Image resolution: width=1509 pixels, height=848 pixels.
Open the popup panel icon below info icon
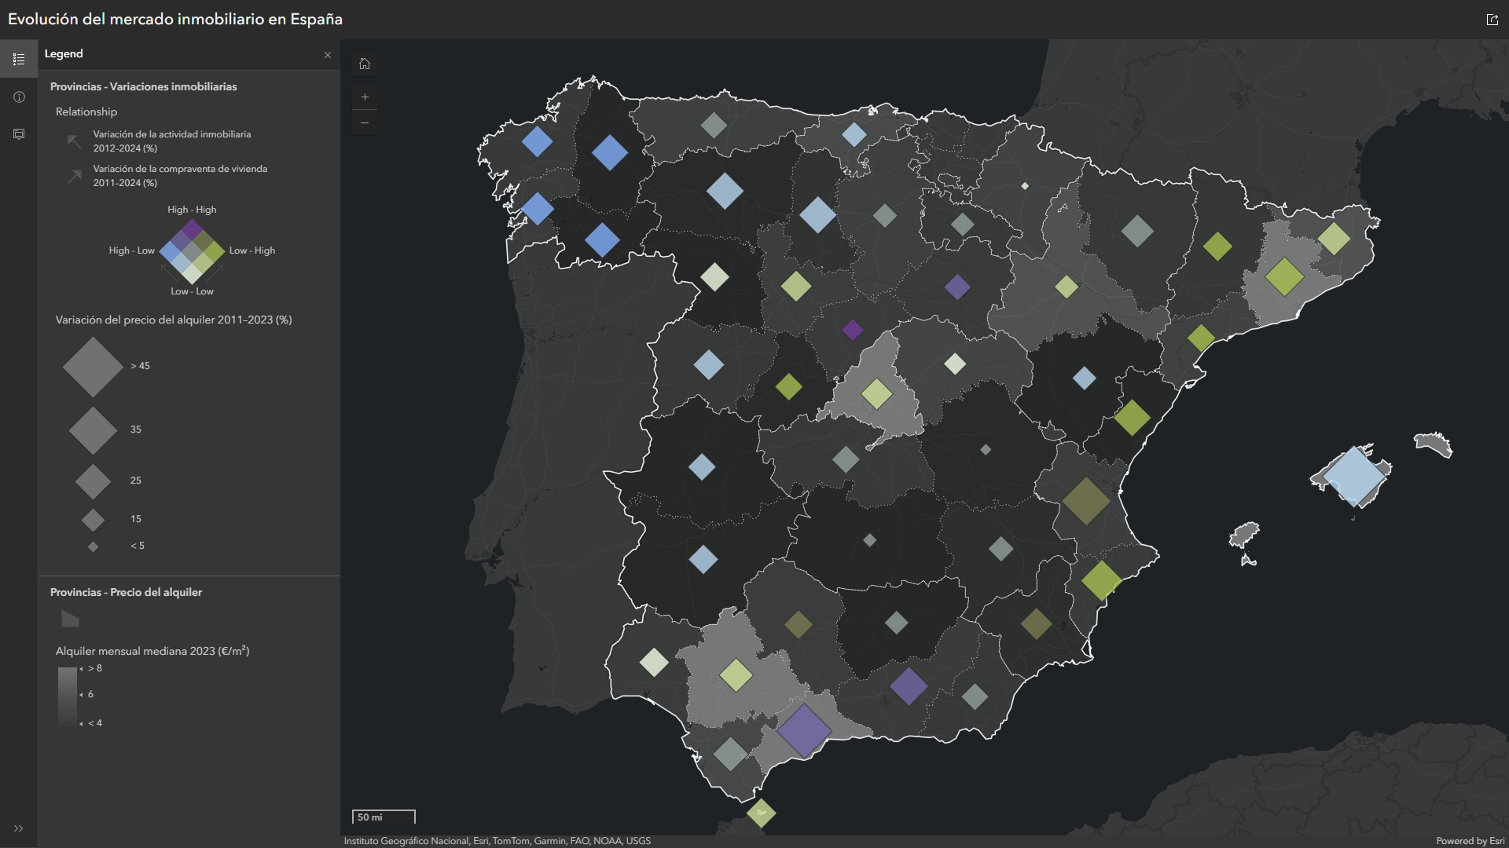pos(19,134)
